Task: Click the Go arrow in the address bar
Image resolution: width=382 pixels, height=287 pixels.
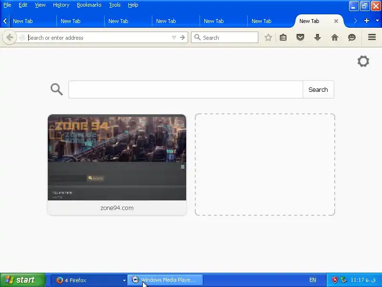Action: [182, 38]
